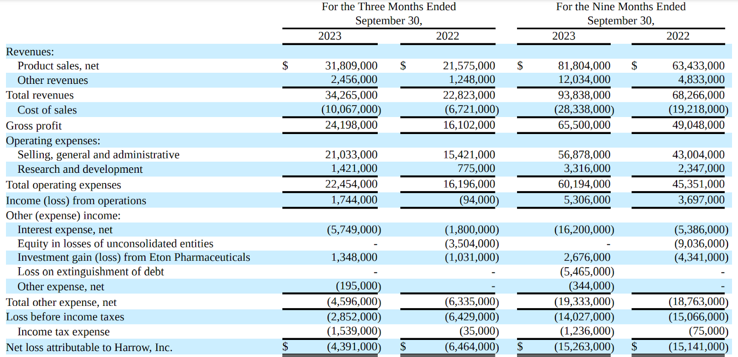This screenshot has width=738, height=357.
Task: Click SG&A value 56,878,000
Action: (x=584, y=154)
